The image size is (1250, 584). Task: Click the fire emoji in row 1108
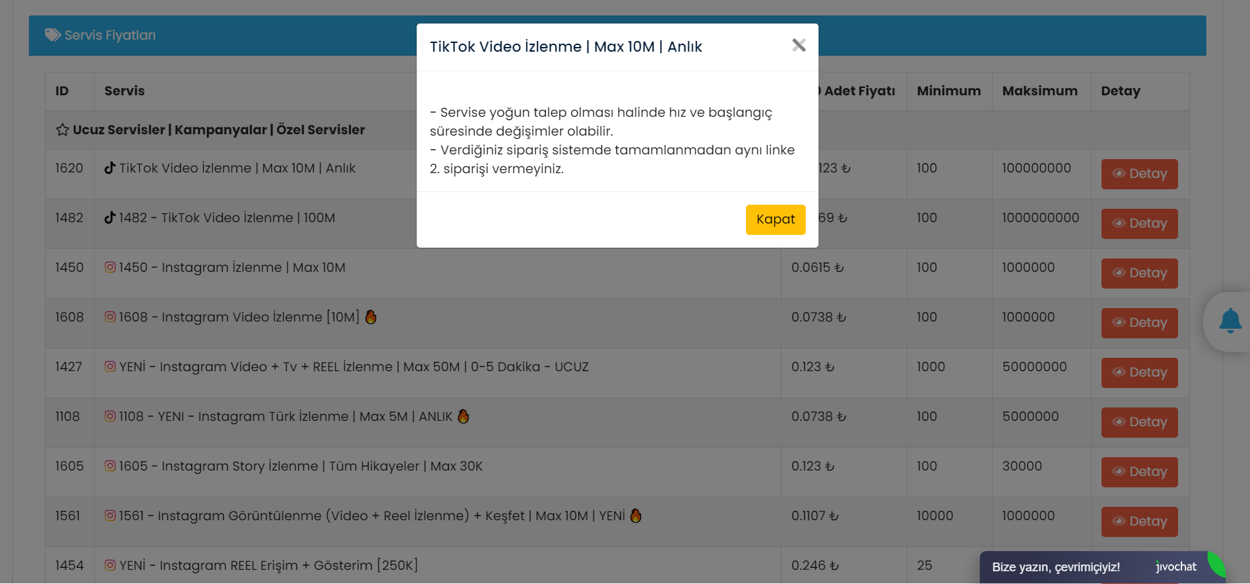pos(463,416)
